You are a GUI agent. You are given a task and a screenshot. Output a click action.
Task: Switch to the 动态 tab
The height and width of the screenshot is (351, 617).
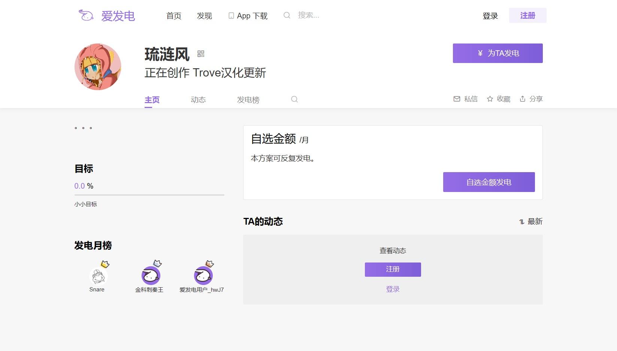pyautogui.click(x=198, y=100)
